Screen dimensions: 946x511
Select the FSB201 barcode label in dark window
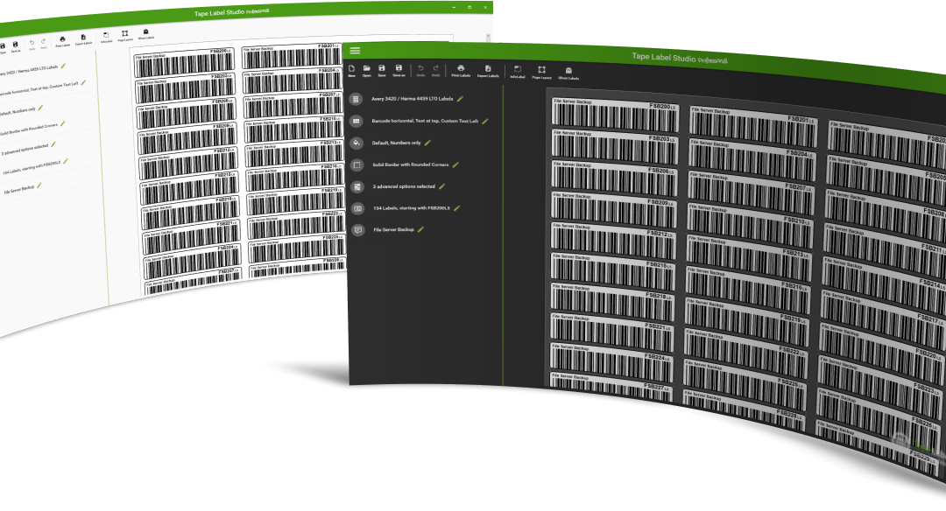coord(753,127)
